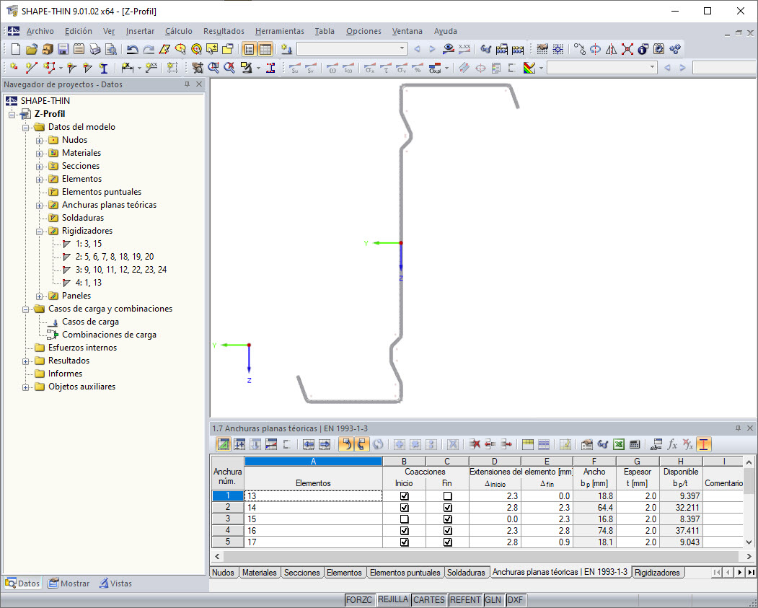Screen dimensions: 758x608
Task: Open the info icon in main toolbar
Action: [x=643, y=49]
